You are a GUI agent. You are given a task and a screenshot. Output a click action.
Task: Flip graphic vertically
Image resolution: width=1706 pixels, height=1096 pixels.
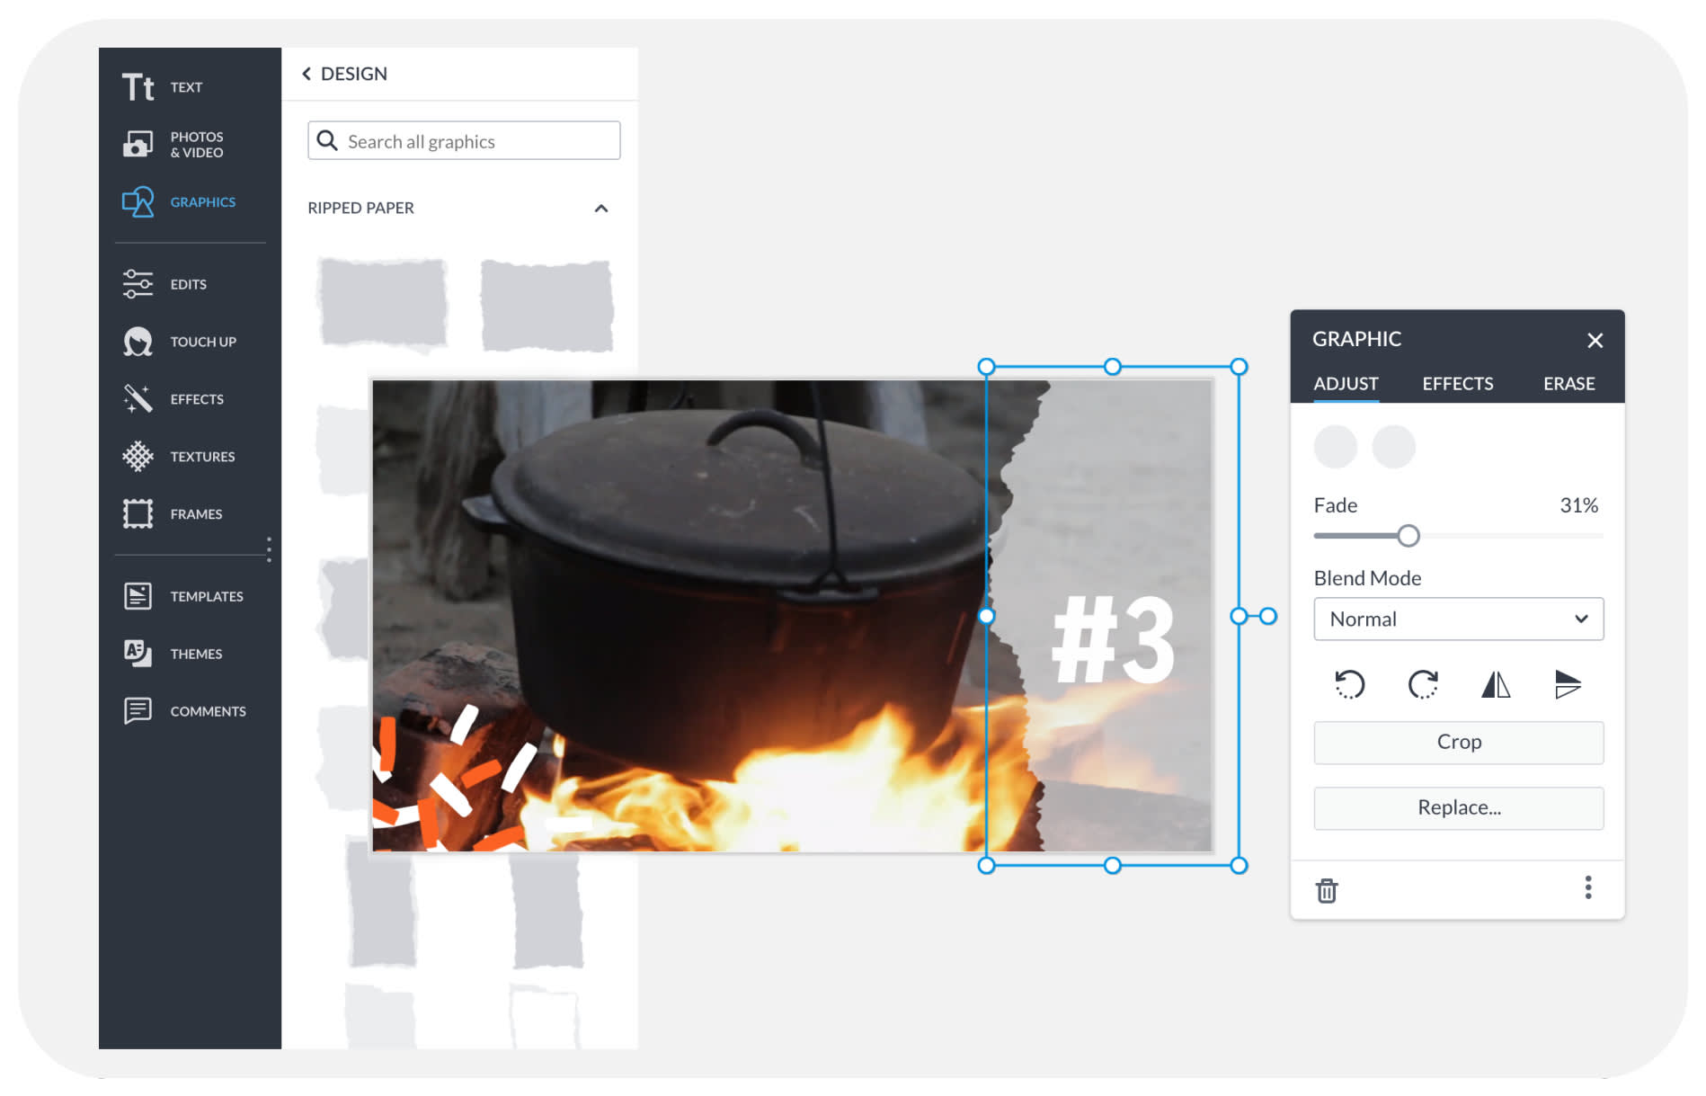[x=1568, y=684]
